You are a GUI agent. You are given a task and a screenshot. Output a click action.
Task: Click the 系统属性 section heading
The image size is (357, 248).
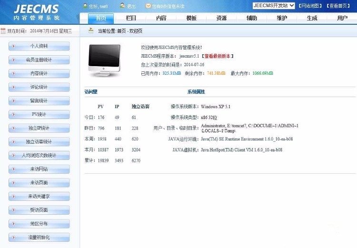pyautogui.click(x=196, y=92)
